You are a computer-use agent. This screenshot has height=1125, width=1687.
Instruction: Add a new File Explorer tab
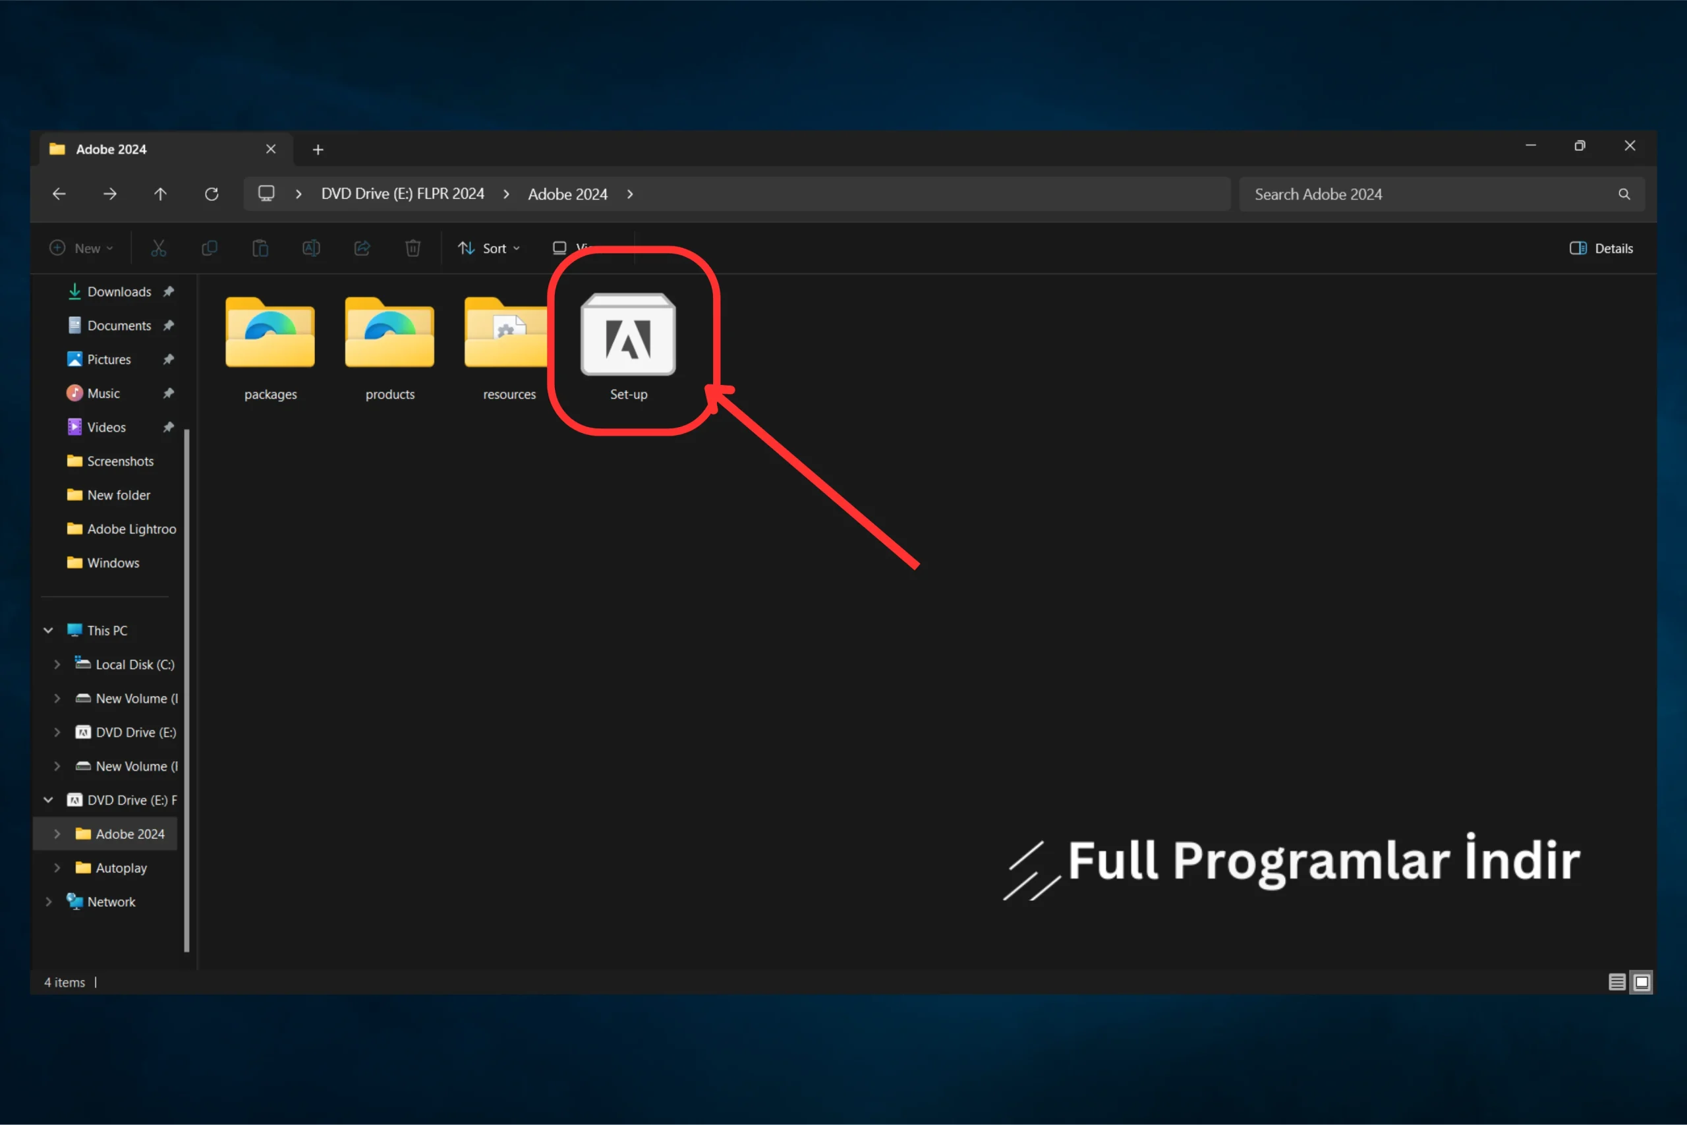pos(318,149)
